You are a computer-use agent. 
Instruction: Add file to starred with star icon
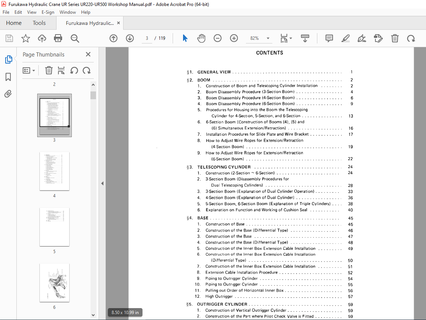click(26, 38)
